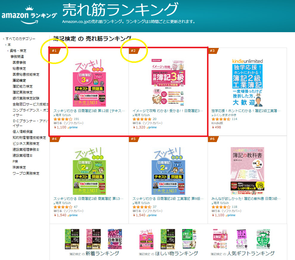Click the author 滝澤 ななみ under #2 book
Screen dimensions: 295x260
[x=142, y=115]
